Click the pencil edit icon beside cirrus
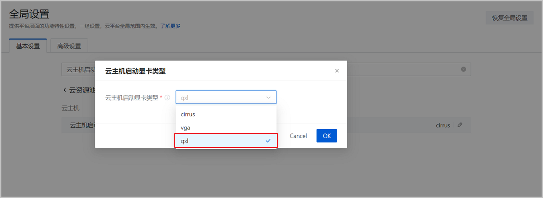The height and width of the screenshot is (198, 543). point(460,125)
